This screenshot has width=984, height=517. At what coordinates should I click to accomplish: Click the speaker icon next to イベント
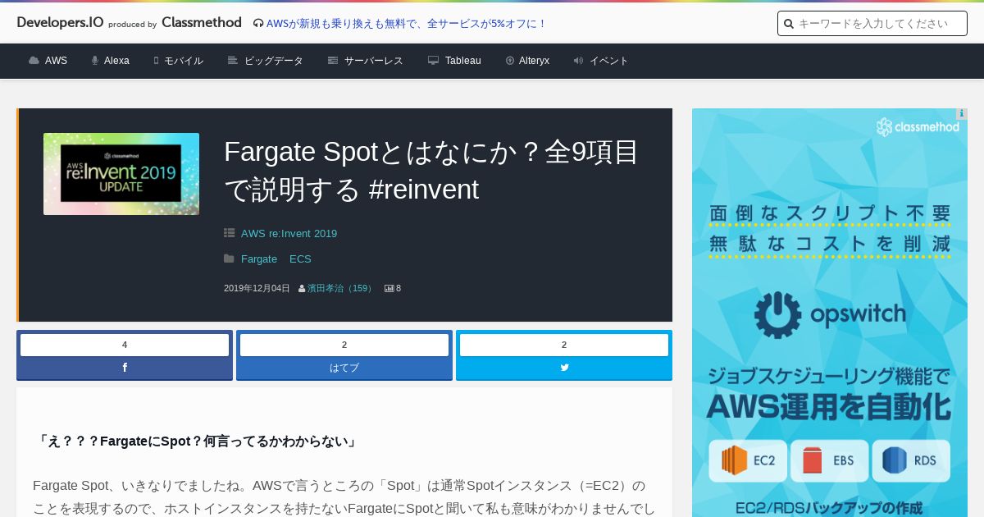point(578,61)
